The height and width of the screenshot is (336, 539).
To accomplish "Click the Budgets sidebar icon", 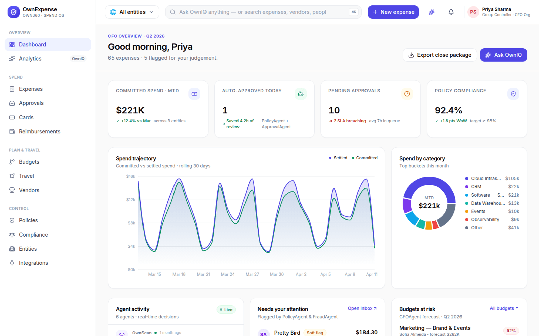I will click(12, 162).
